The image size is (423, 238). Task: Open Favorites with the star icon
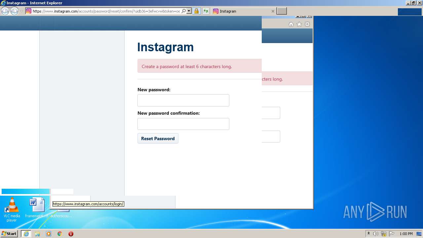point(299,24)
